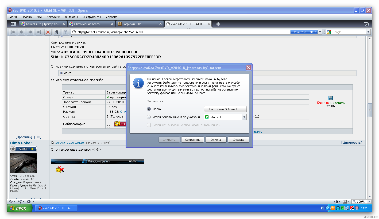379x219 pixels.
Task: Click Настройки BitTorrent button
Action: 225,109
